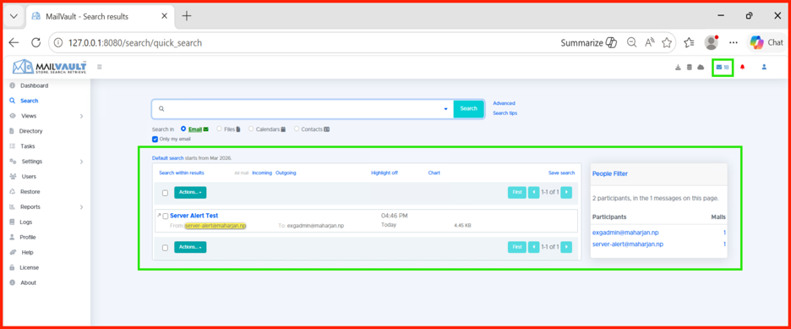The width and height of the screenshot is (791, 329).
Task: Click the MailVault logo
Action: click(x=49, y=67)
